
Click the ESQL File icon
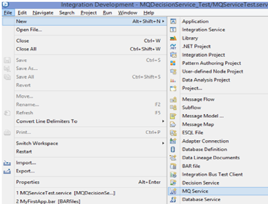pyautogui.click(x=173, y=133)
